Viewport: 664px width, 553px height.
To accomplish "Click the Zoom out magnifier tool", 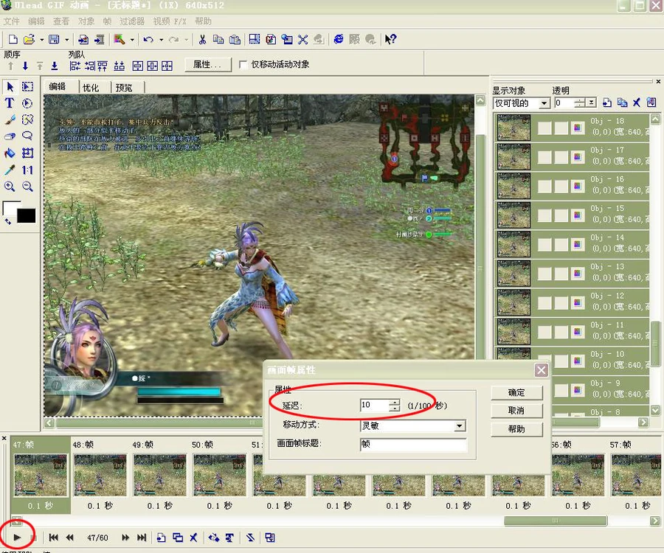I will pyautogui.click(x=27, y=186).
